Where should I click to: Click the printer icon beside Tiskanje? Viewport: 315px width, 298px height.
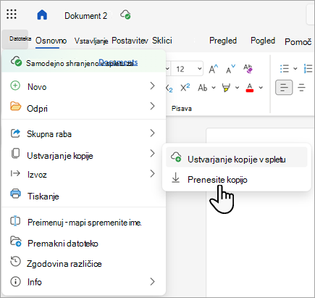pos(15,194)
